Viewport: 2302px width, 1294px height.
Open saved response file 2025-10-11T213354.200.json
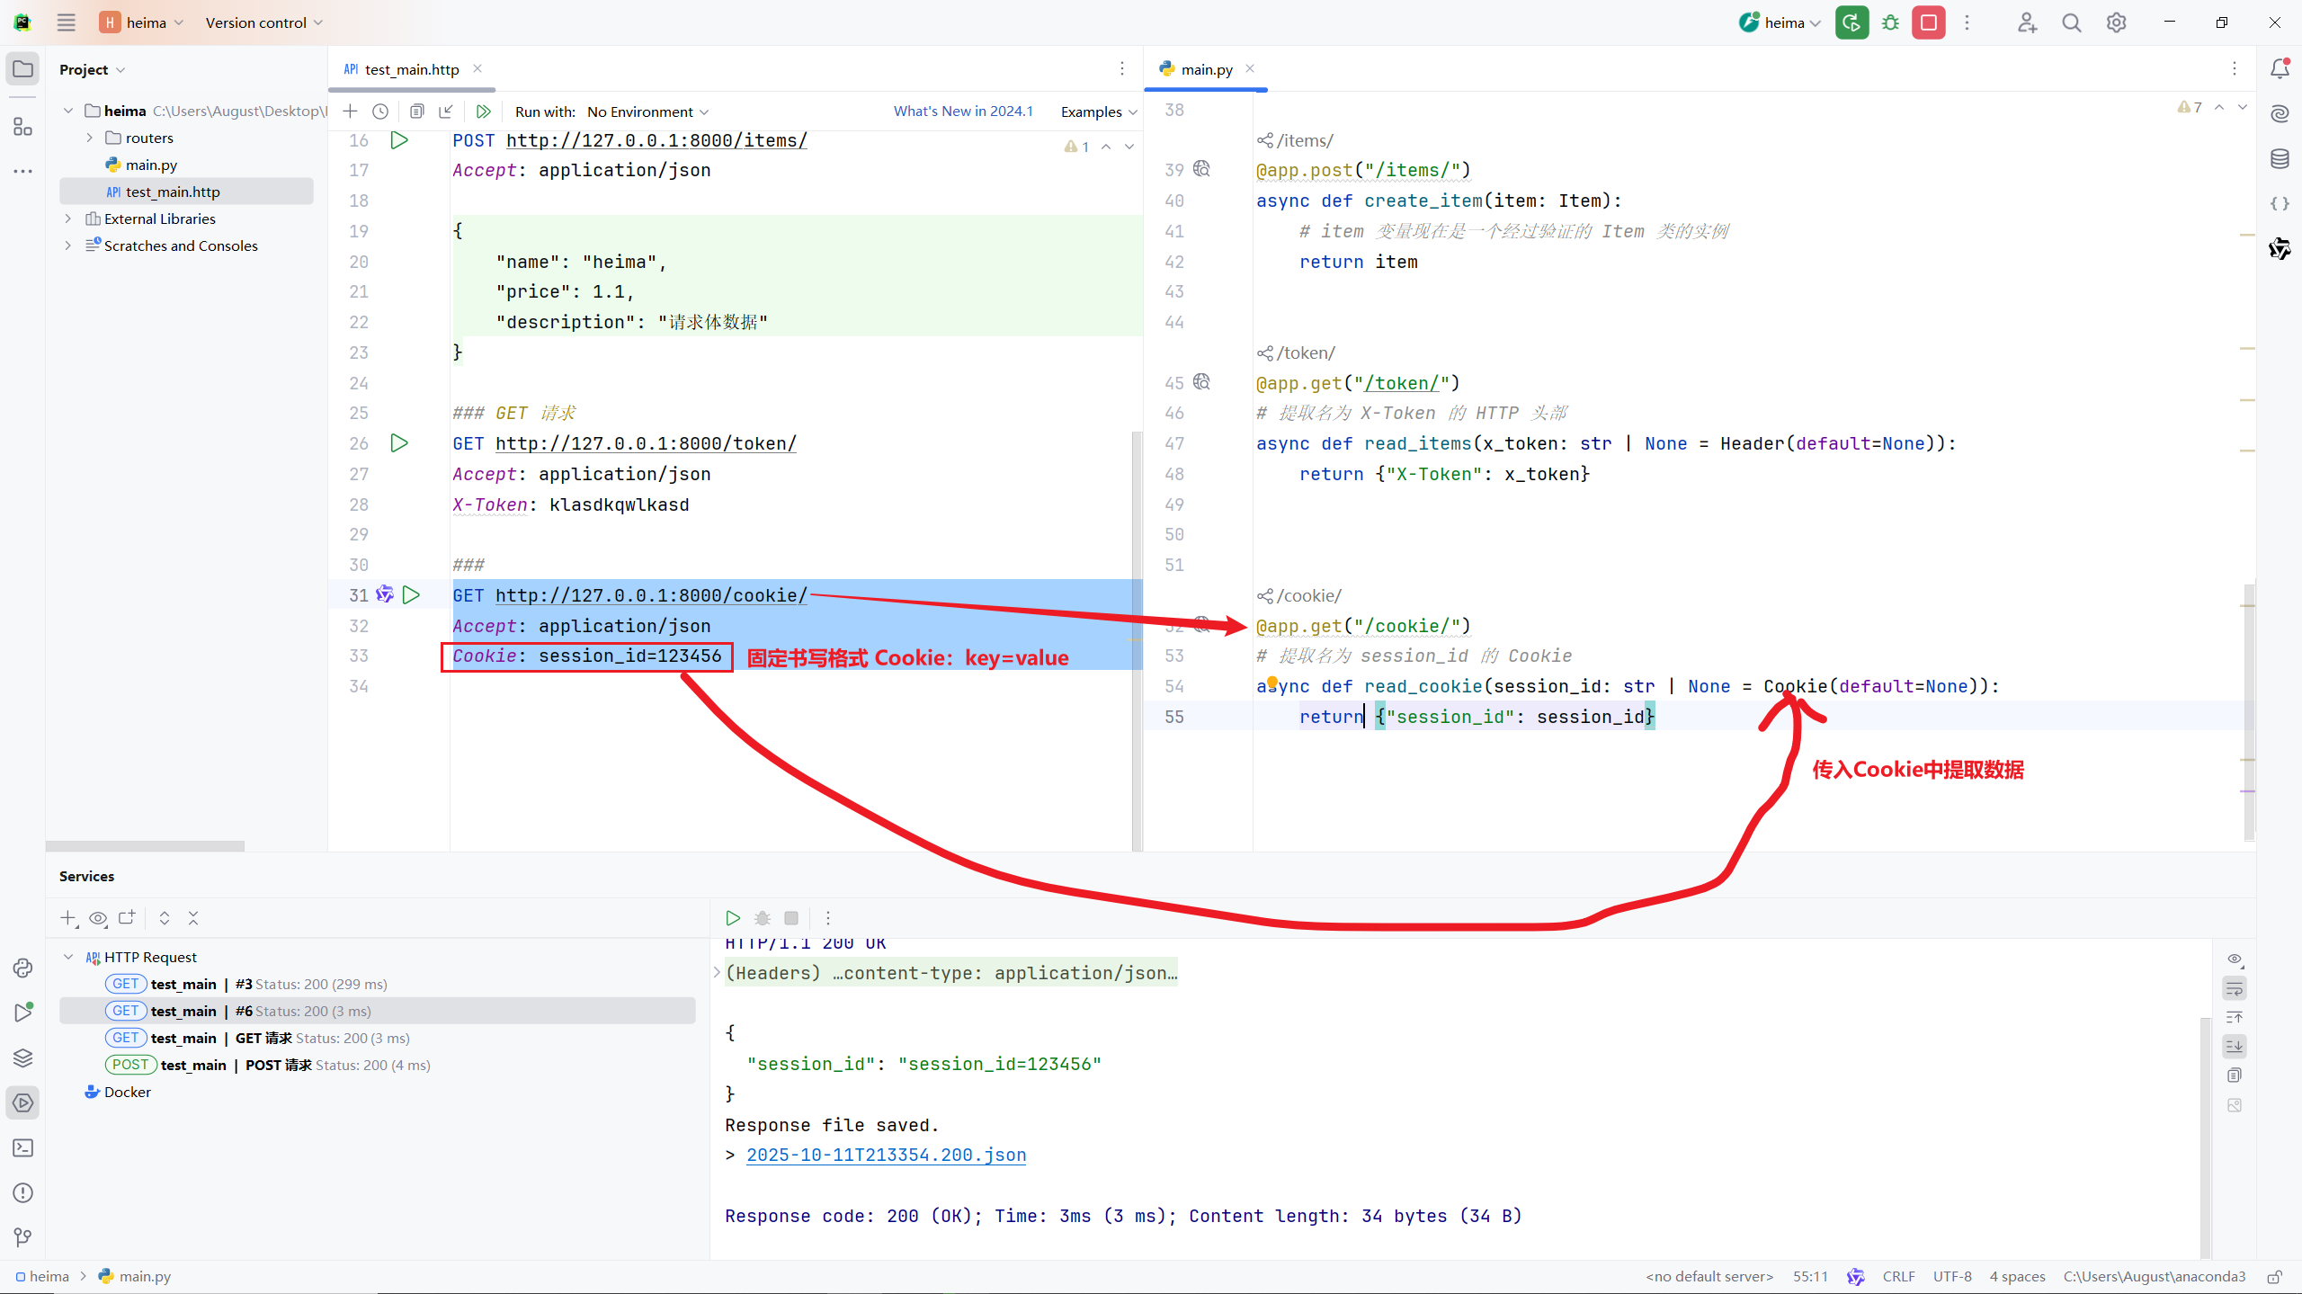[x=886, y=1155]
